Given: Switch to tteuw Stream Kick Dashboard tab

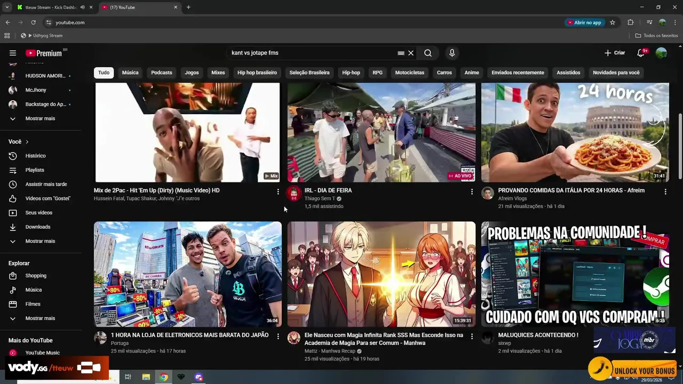Looking at the screenshot, I should [51, 7].
